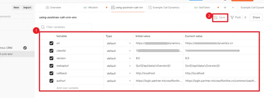Focus the Filter variables search field
The width and height of the screenshot is (264, 98).
click(x=65, y=27)
